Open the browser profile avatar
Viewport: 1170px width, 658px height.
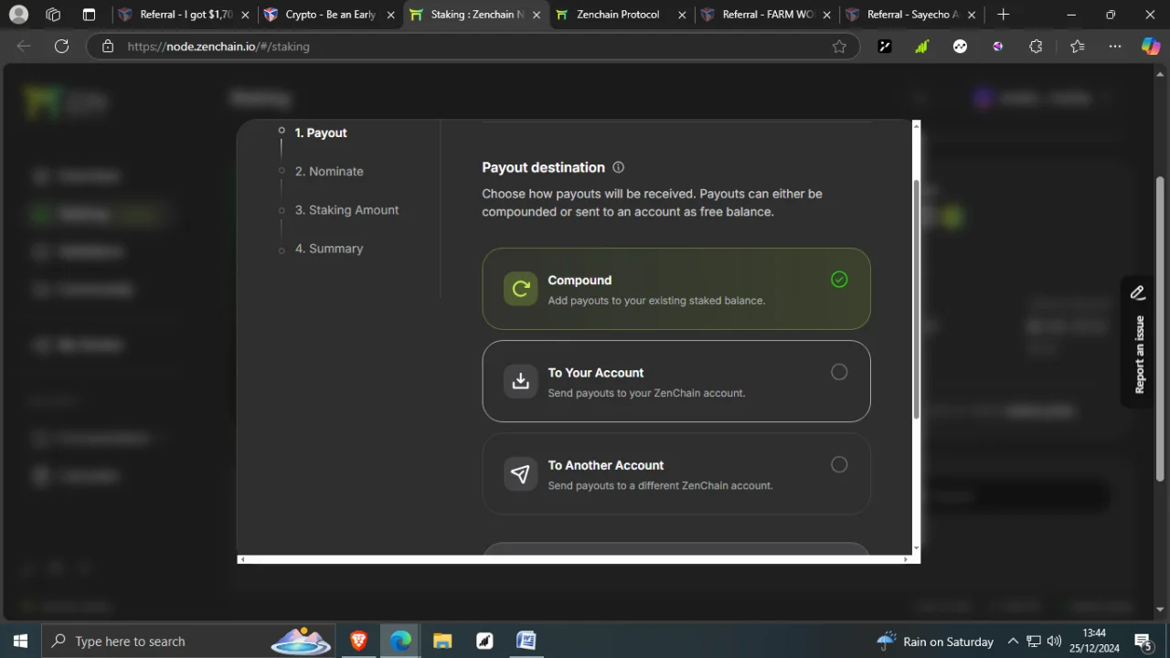[x=18, y=15]
